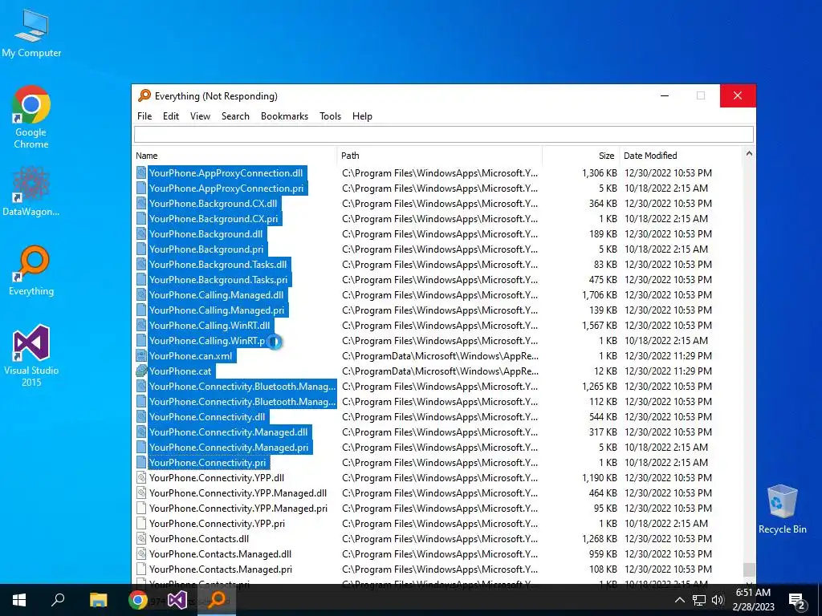Open network status tray icon
The height and width of the screenshot is (616, 822).
point(699,600)
